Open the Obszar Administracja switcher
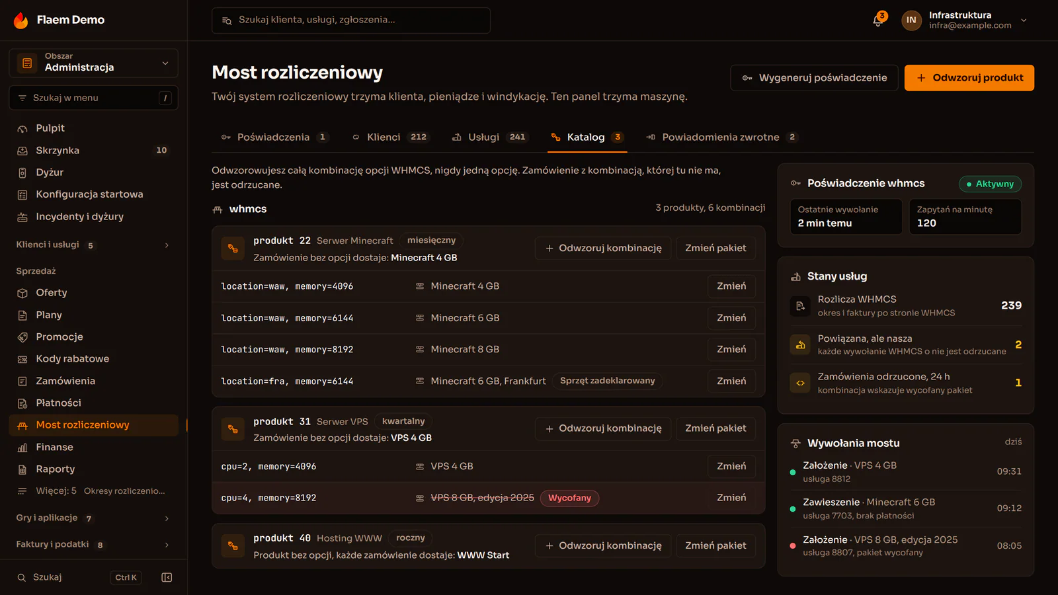 pos(94,63)
